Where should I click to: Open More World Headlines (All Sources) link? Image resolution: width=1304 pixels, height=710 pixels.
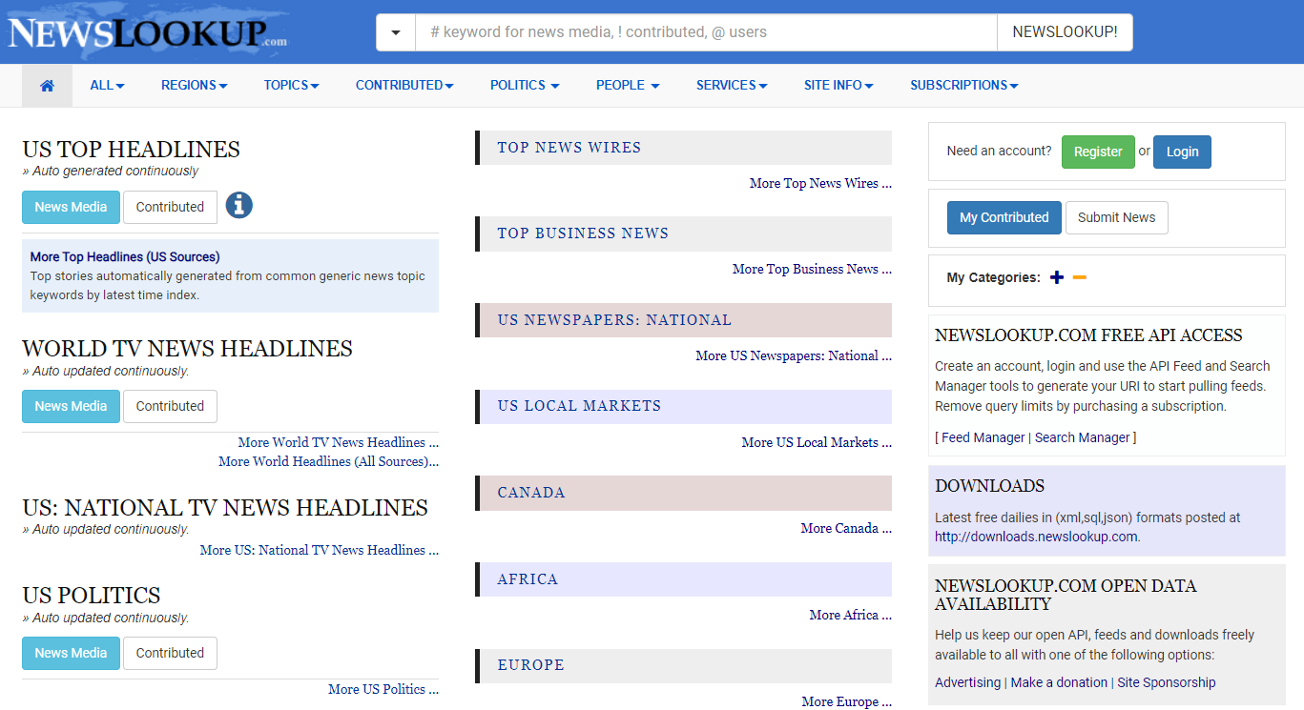(328, 461)
